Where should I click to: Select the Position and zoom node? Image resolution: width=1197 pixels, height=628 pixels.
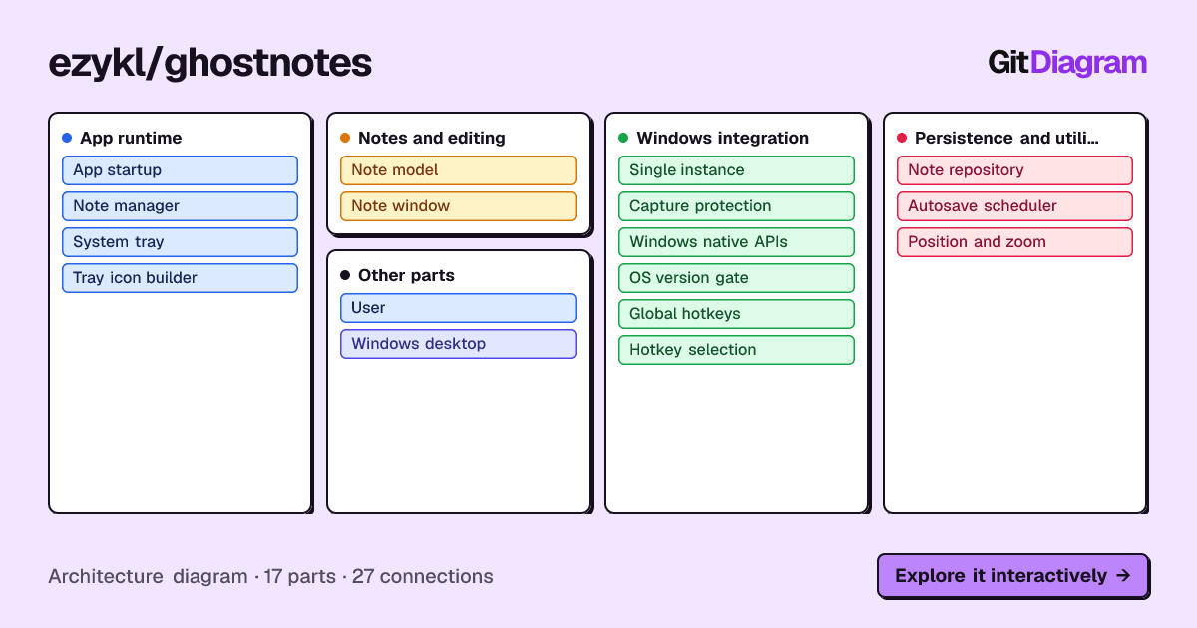1014,242
